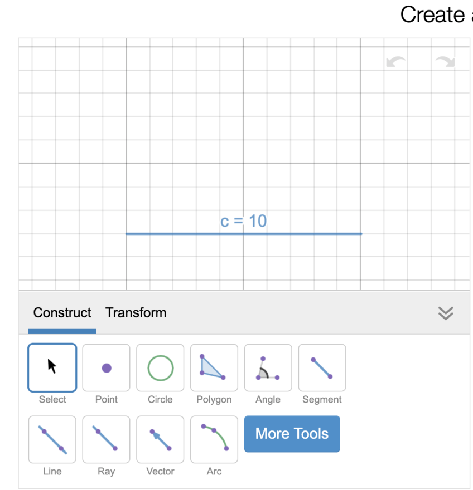Choose the Select arrow tool
Viewport: 473px width, 490px height.
click(52, 367)
